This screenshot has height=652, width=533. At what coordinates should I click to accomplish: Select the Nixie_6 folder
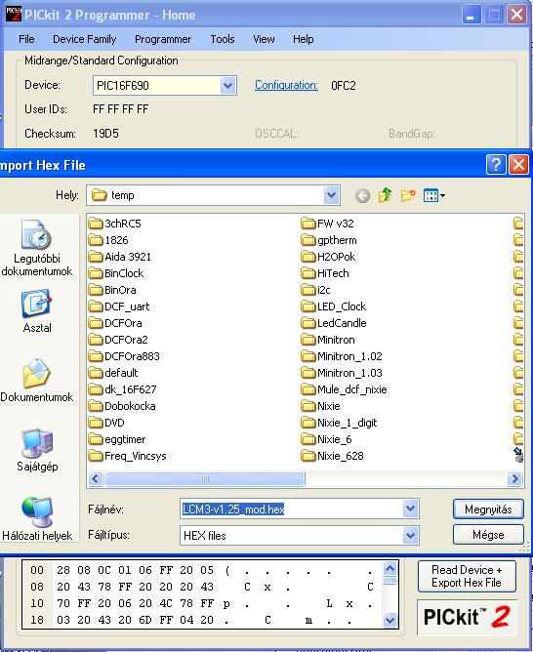click(x=326, y=439)
